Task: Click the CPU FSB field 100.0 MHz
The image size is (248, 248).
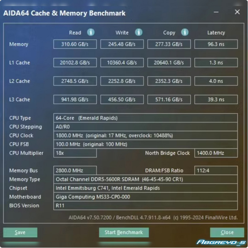Action: [x=145, y=144]
